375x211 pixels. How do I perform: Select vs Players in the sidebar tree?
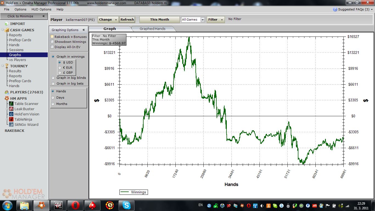click(17, 60)
